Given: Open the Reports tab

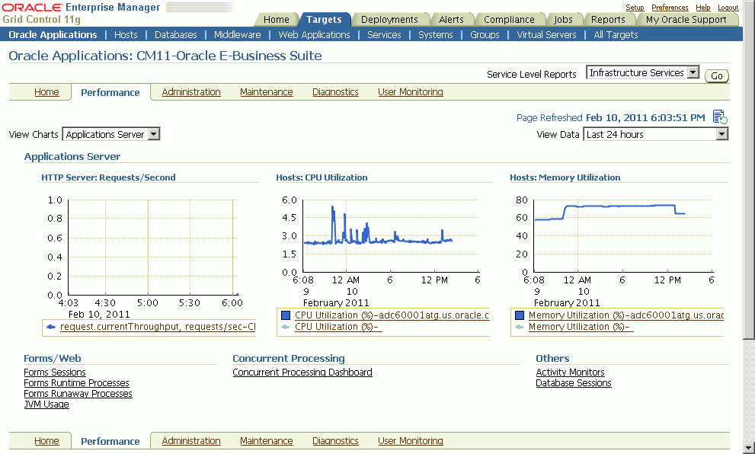Looking at the screenshot, I should click(x=608, y=19).
